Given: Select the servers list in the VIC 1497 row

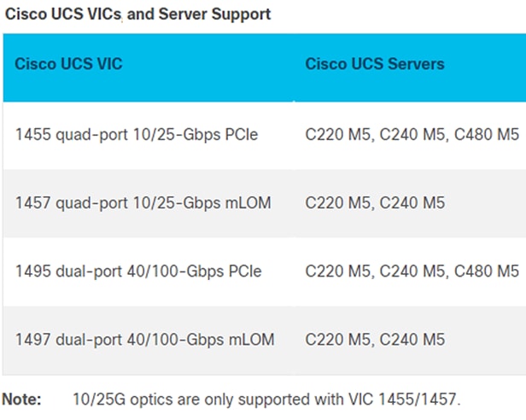Looking at the screenshot, I should point(375,340).
